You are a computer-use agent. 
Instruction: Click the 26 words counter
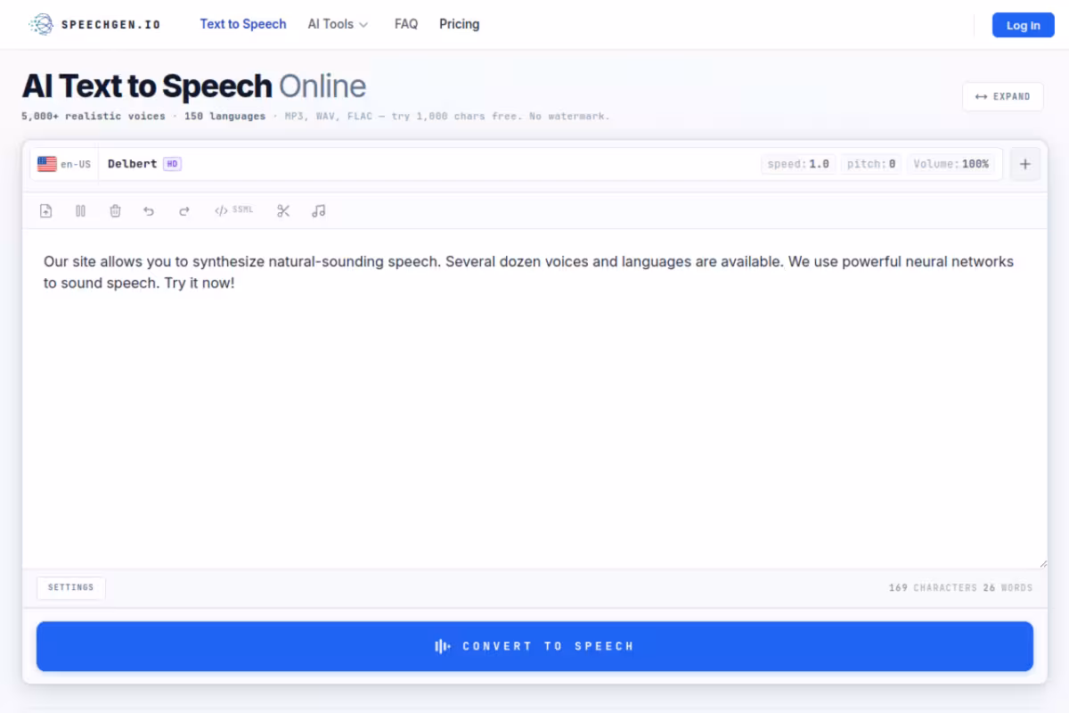pos(1008,588)
